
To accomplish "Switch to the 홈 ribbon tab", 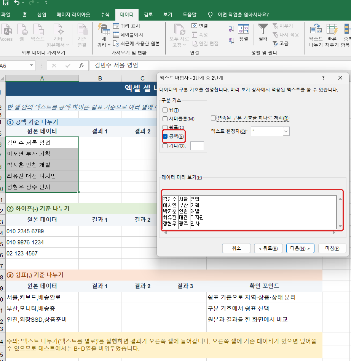I will pos(25,14).
